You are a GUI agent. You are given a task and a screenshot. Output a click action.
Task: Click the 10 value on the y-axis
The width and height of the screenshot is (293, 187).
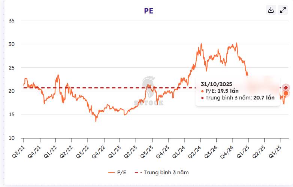pos(12,138)
